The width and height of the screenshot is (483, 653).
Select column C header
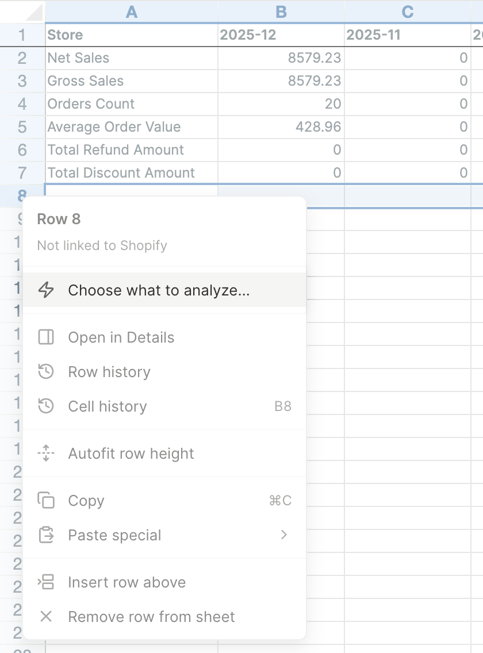coord(408,11)
